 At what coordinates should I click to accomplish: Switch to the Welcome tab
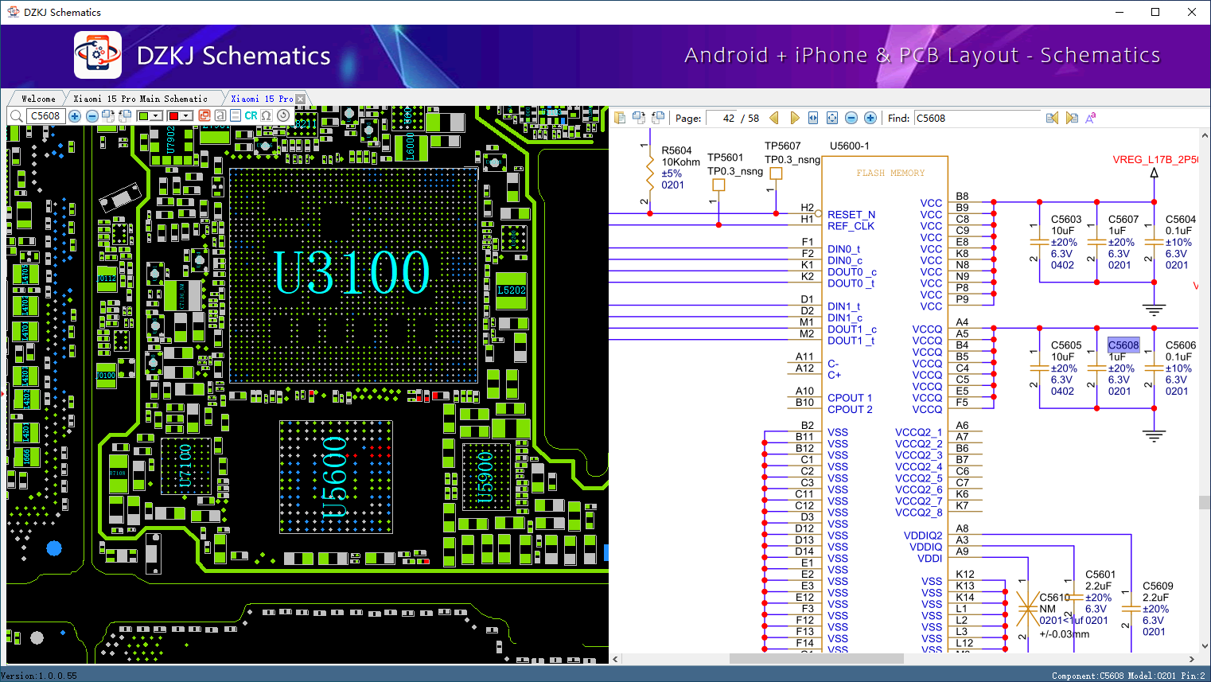click(x=38, y=99)
